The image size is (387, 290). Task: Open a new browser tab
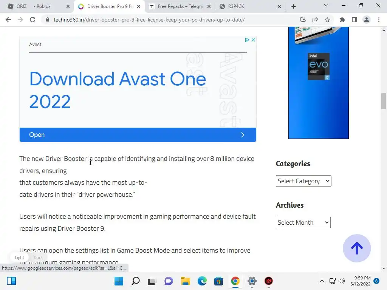coord(293,6)
